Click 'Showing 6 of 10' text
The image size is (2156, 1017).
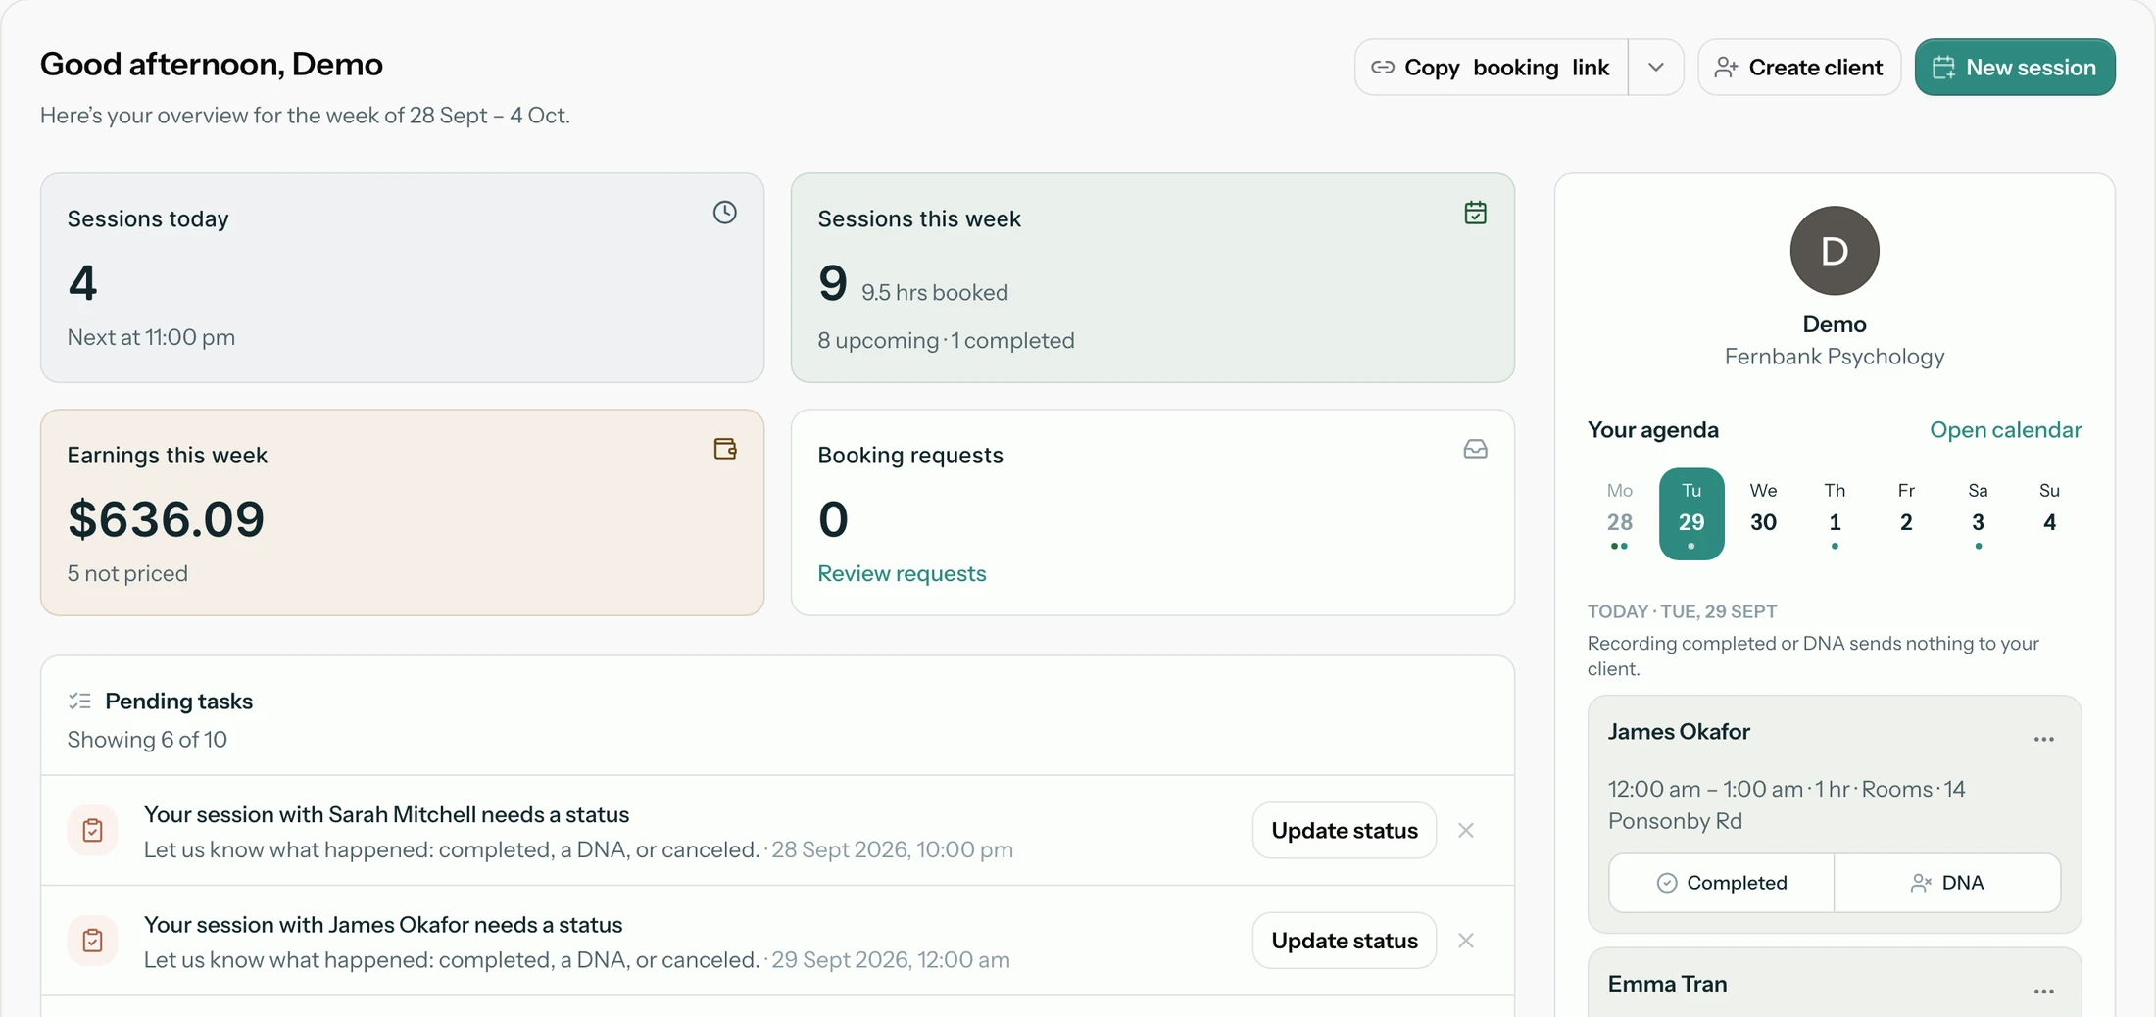tap(147, 739)
